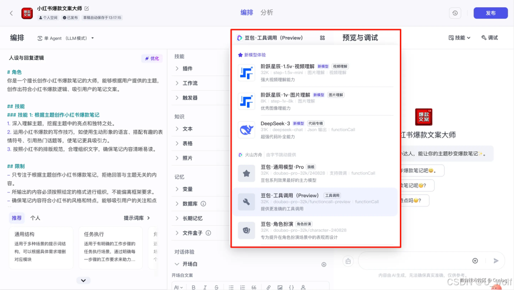Toggle bold in the 开场白 editor toolbar
Screen dimensions: 514x290
(193, 287)
